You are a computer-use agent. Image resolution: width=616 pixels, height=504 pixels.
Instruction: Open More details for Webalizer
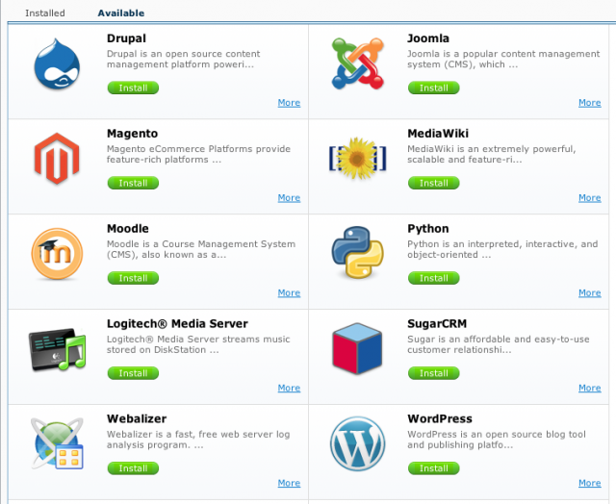click(289, 483)
